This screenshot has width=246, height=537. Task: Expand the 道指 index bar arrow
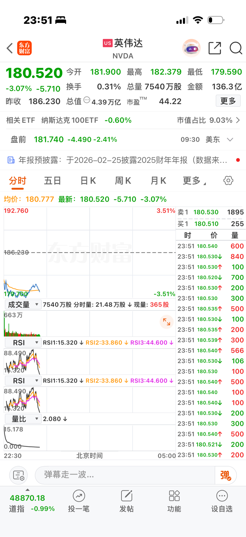point(28,490)
